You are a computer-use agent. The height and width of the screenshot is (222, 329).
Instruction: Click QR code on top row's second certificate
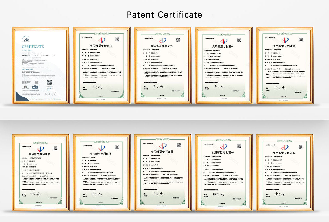[117, 39]
